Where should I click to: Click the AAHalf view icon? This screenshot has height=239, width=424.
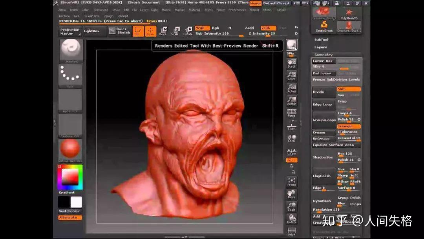coord(291,99)
